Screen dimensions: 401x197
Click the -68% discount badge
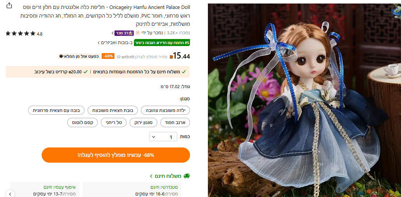[108, 56]
